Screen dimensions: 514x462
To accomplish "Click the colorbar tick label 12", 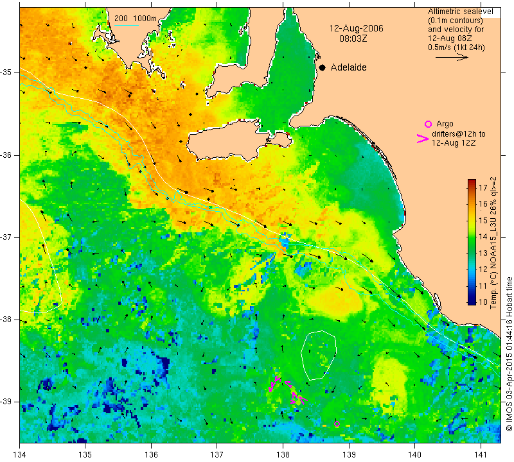I will (x=483, y=269).
